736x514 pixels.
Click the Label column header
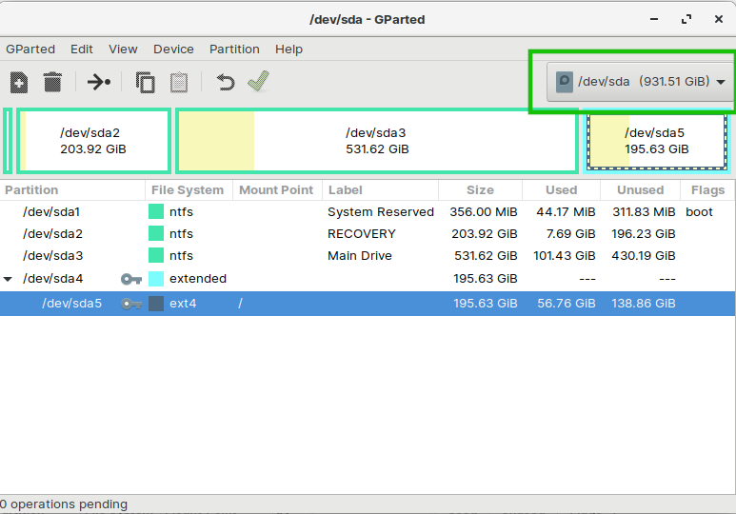click(x=380, y=190)
